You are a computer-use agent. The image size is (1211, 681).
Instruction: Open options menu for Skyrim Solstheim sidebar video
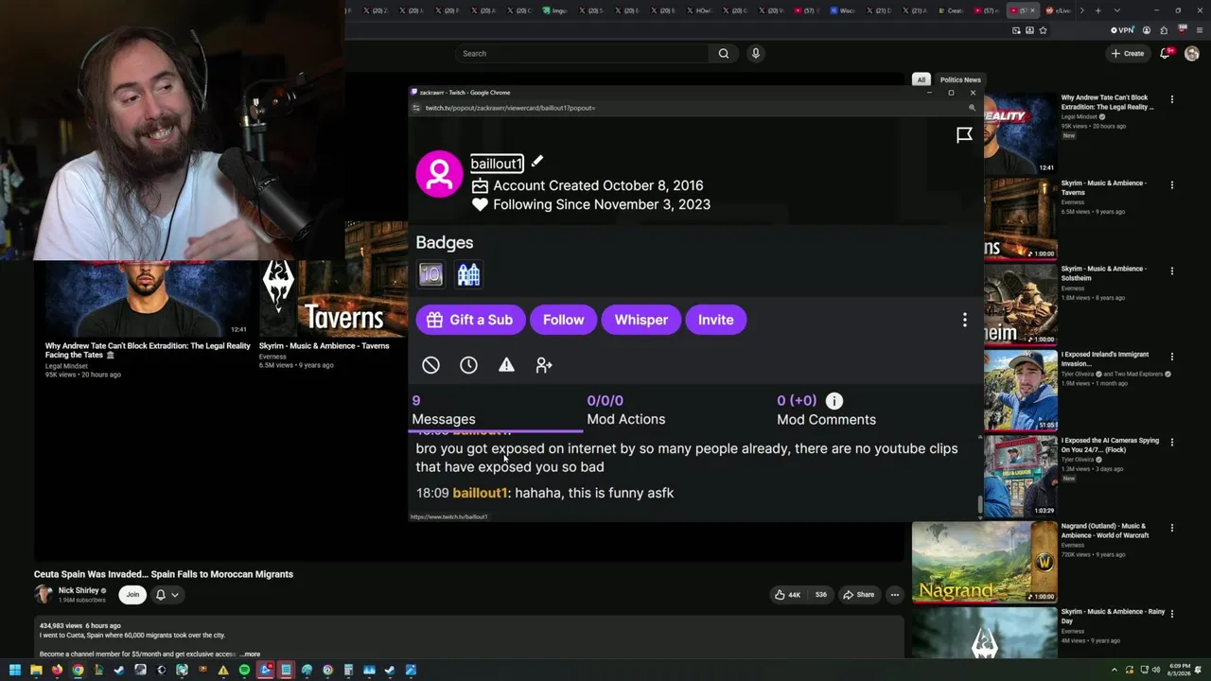point(1171,271)
